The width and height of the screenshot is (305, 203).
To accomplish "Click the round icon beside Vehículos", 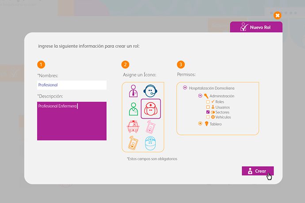I will (213, 117).
